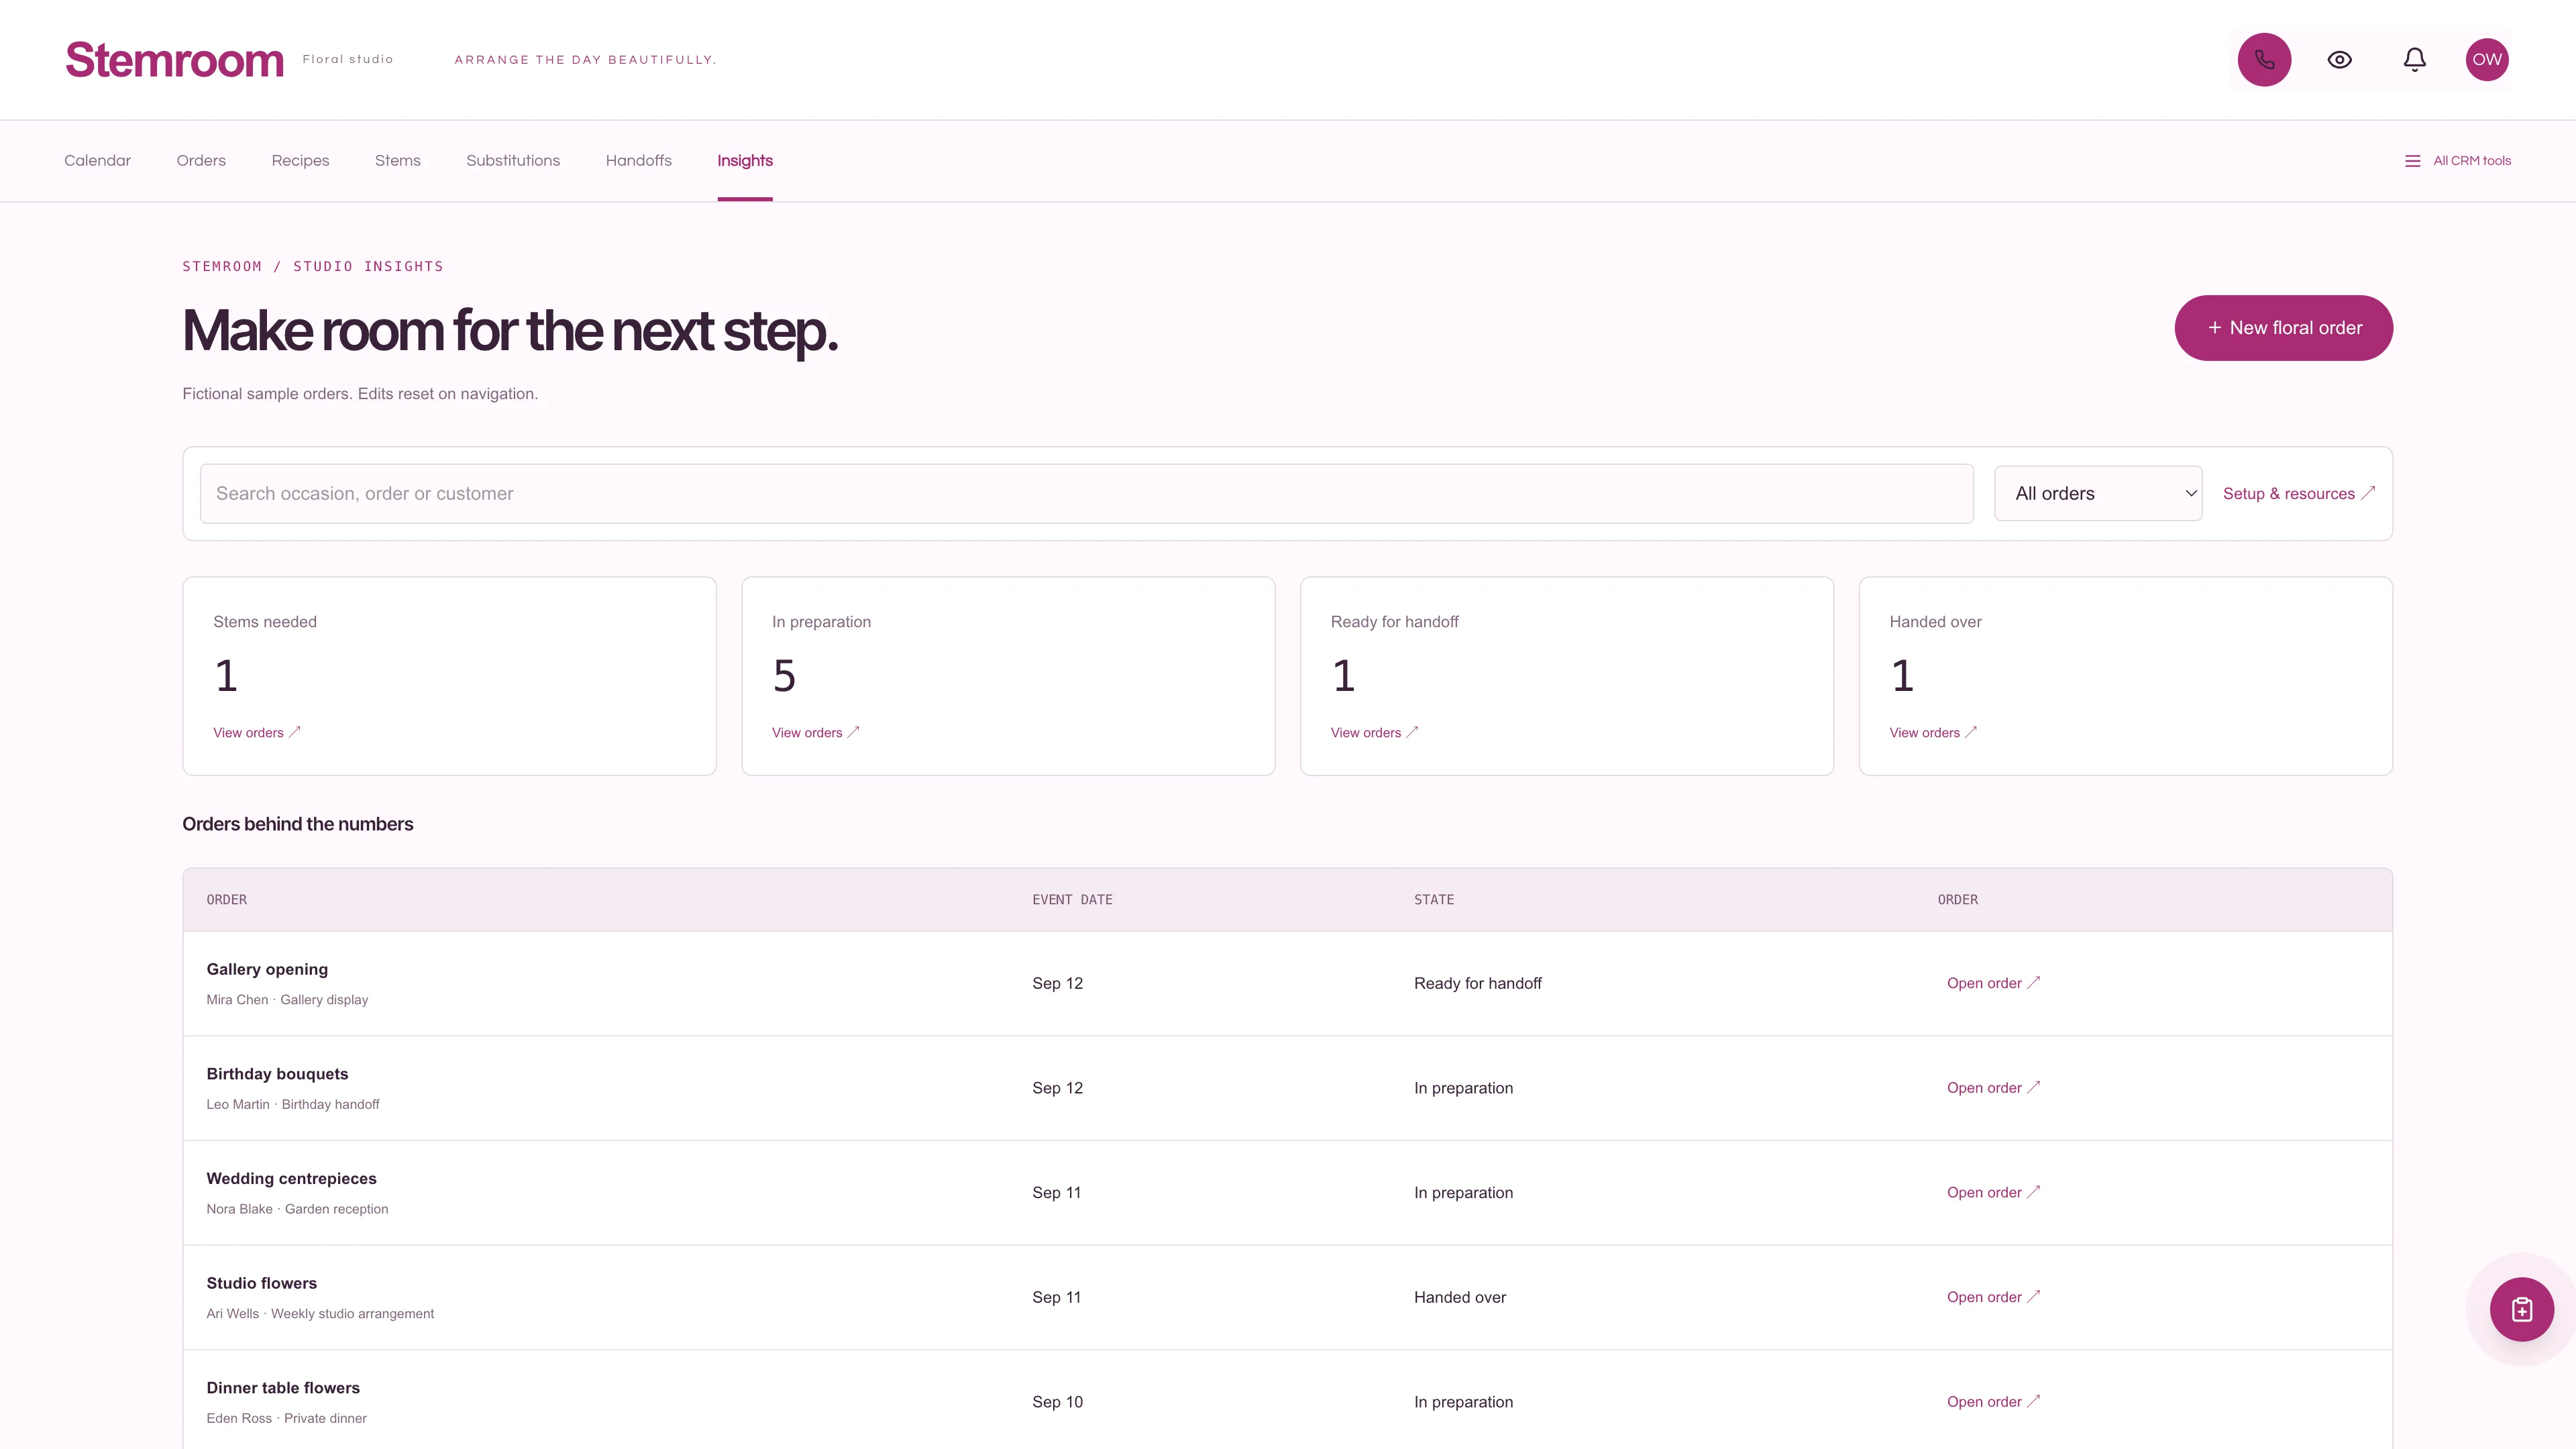This screenshot has width=2576, height=1449.
Task: Click the Handed over state cell
Action: pos(1459,1297)
